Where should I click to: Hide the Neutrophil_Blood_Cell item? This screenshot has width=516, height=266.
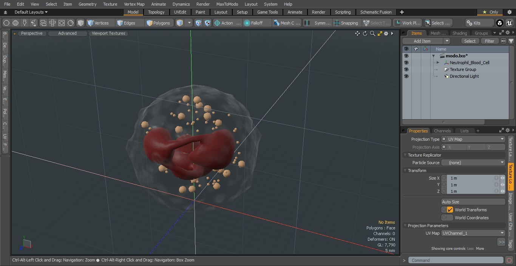click(406, 63)
